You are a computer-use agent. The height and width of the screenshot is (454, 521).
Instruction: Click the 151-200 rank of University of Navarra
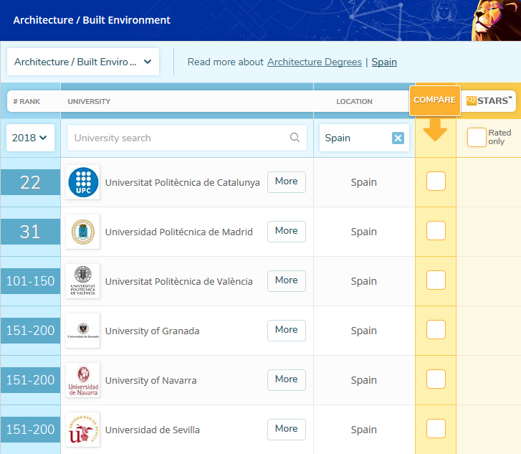[30, 380]
